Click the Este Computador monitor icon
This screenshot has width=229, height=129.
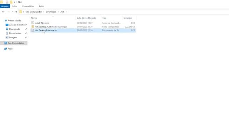click(6, 43)
